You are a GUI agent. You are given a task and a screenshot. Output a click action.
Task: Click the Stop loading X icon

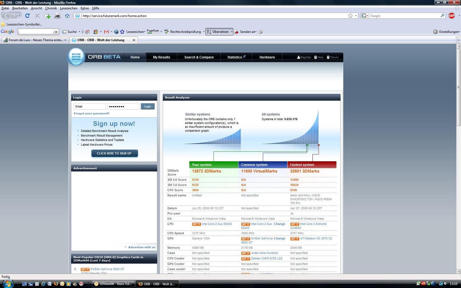pos(37,16)
